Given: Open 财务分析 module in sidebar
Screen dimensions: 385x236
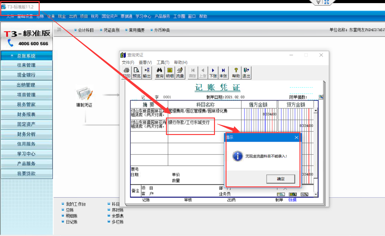Looking at the screenshot, I should (x=27, y=134).
